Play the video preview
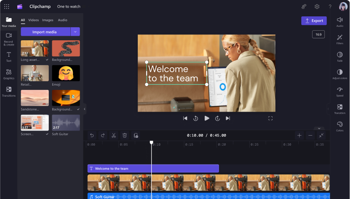The width and height of the screenshot is (350, 199). point(207,118)
